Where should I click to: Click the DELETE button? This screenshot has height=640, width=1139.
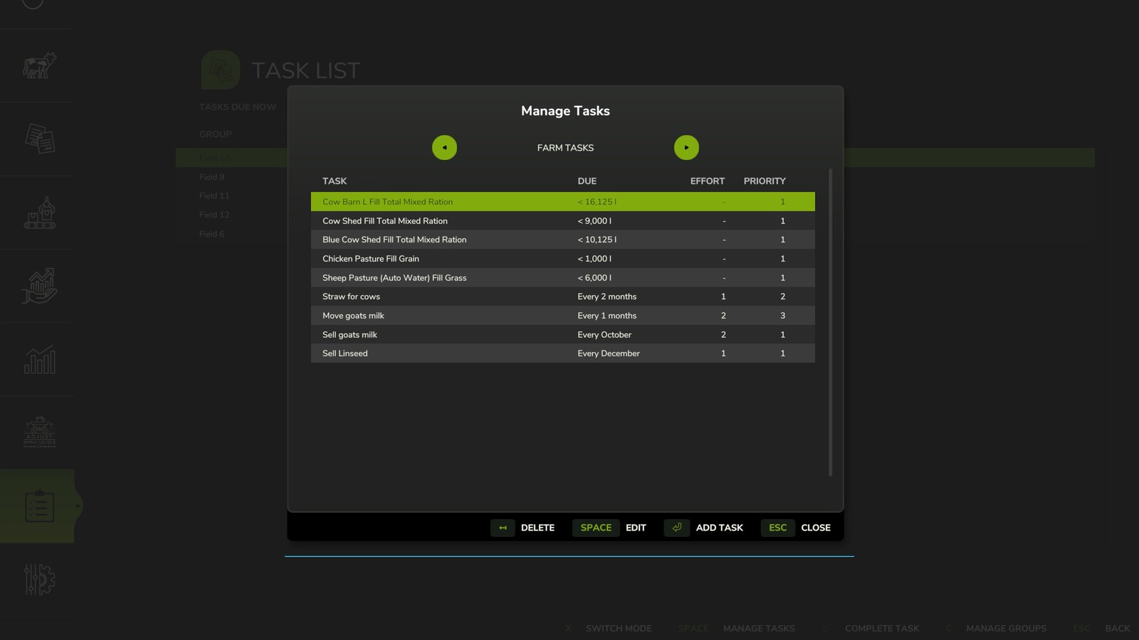point(537,528)
